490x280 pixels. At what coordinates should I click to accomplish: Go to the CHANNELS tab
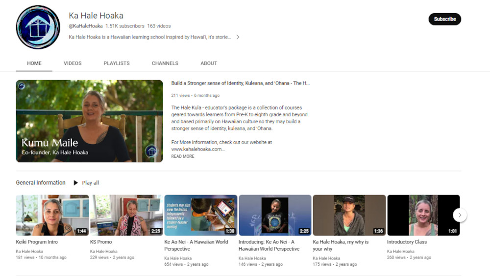165,64
